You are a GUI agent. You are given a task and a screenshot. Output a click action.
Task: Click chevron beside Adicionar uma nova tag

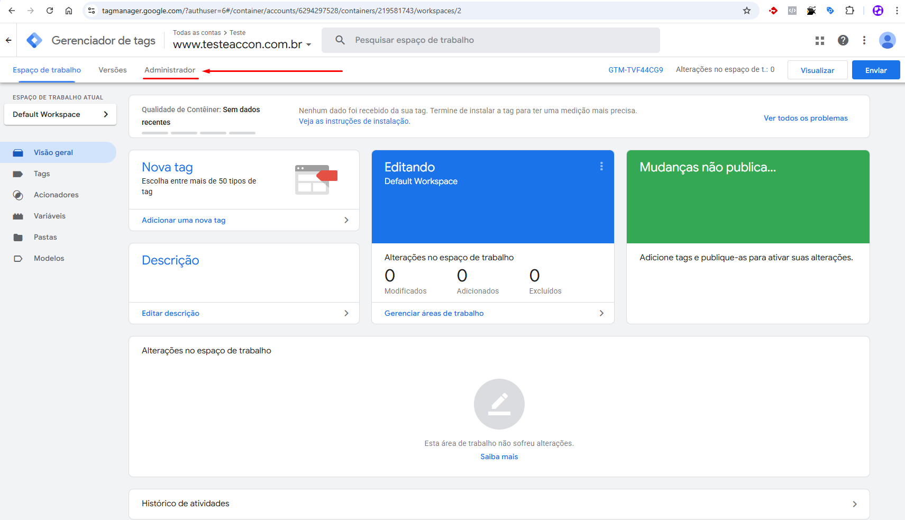346,220
